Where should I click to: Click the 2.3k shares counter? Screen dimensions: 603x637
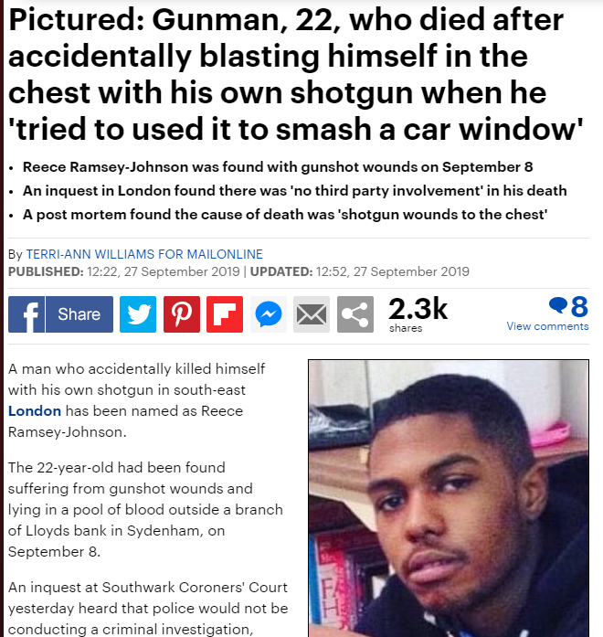click(418, 314)
